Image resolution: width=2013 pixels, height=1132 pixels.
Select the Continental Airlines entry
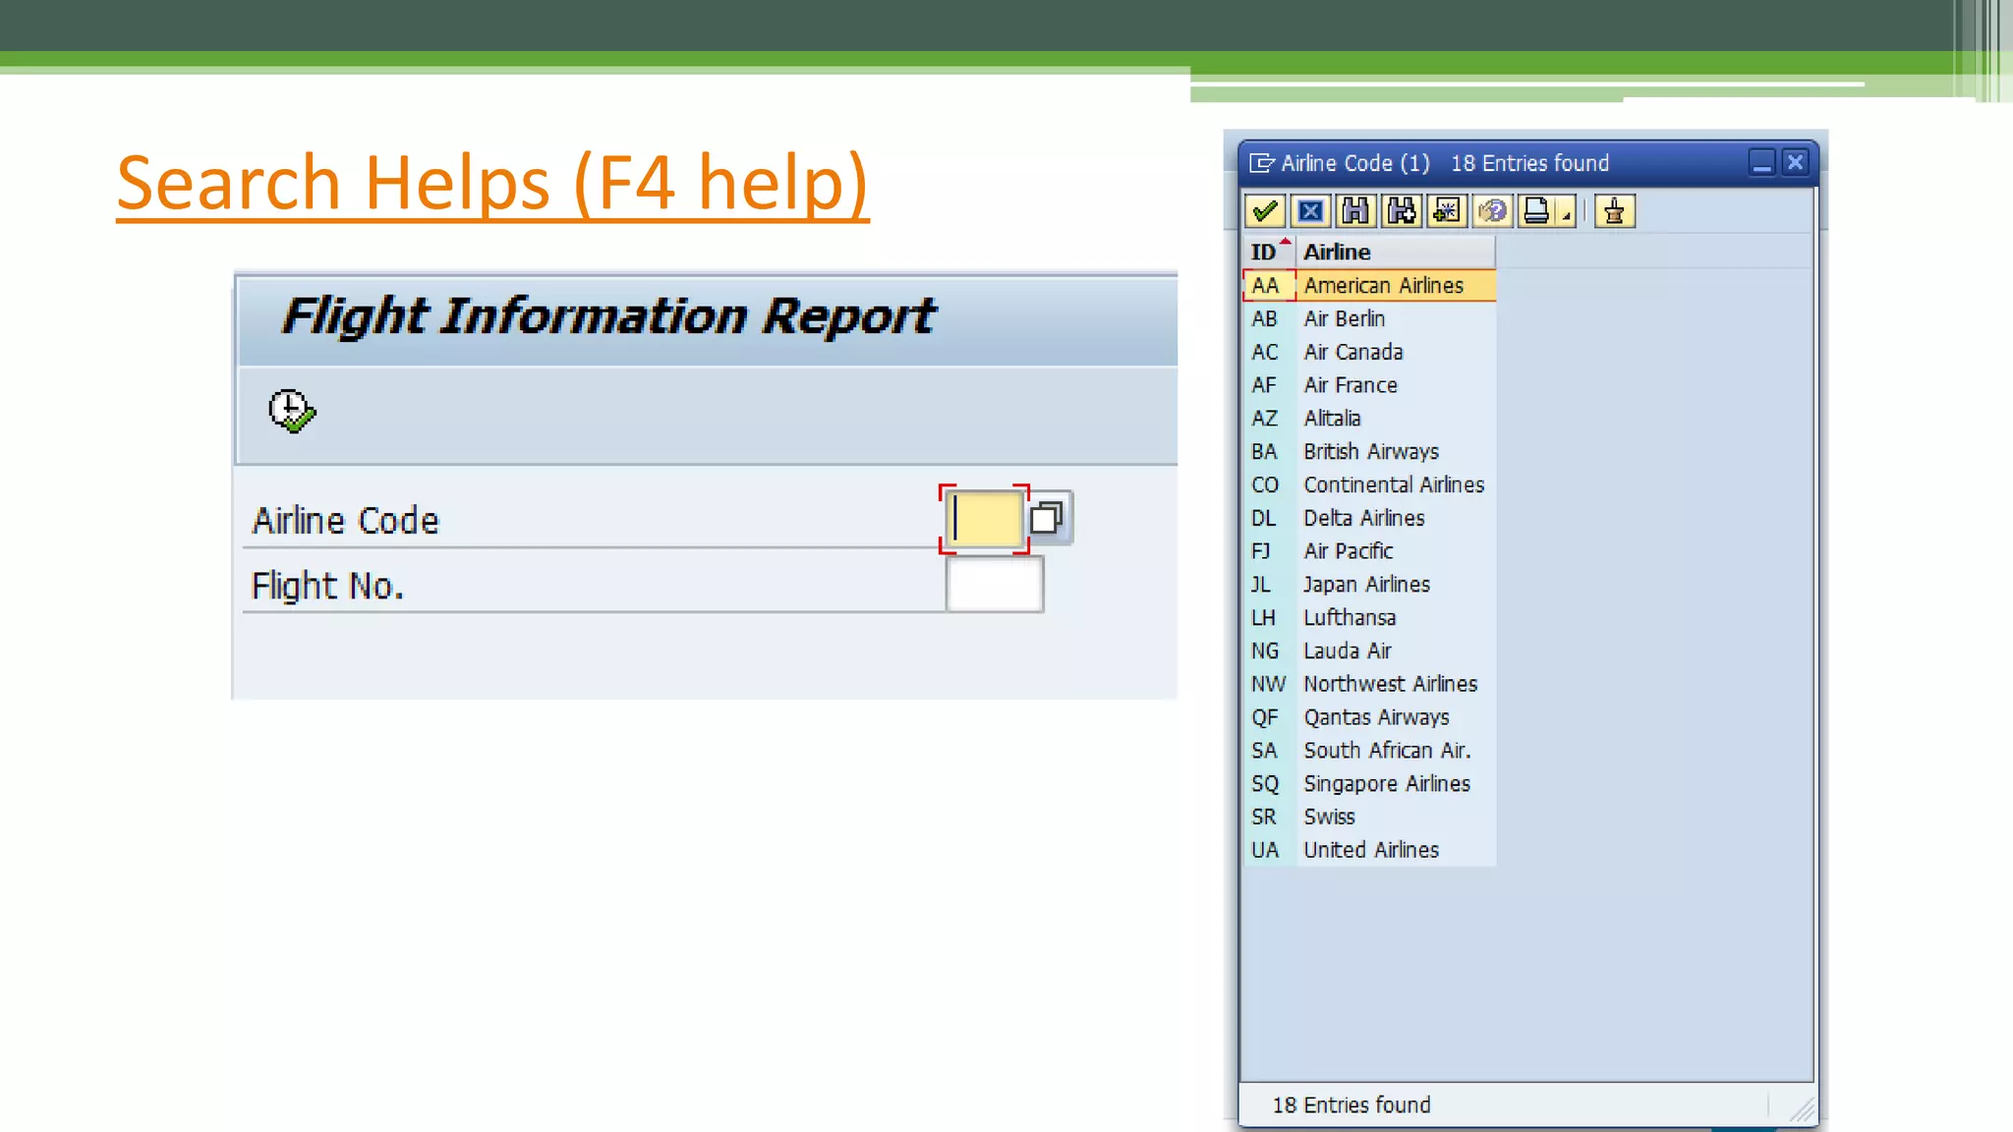click(x=1369, y=484)
